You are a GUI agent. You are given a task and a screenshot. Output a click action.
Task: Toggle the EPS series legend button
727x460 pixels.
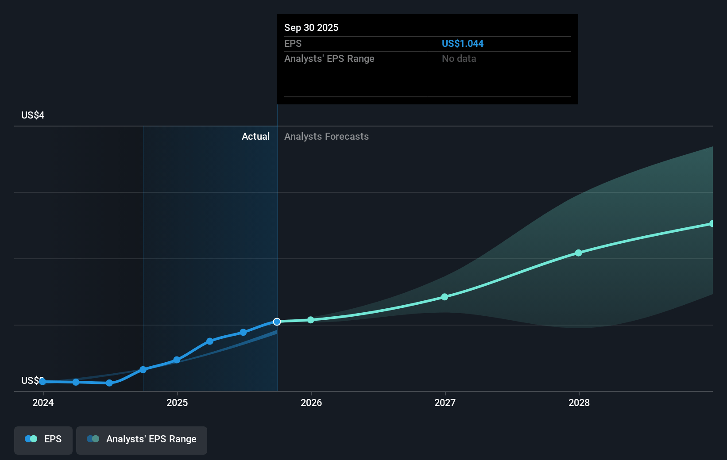[43, 440]
